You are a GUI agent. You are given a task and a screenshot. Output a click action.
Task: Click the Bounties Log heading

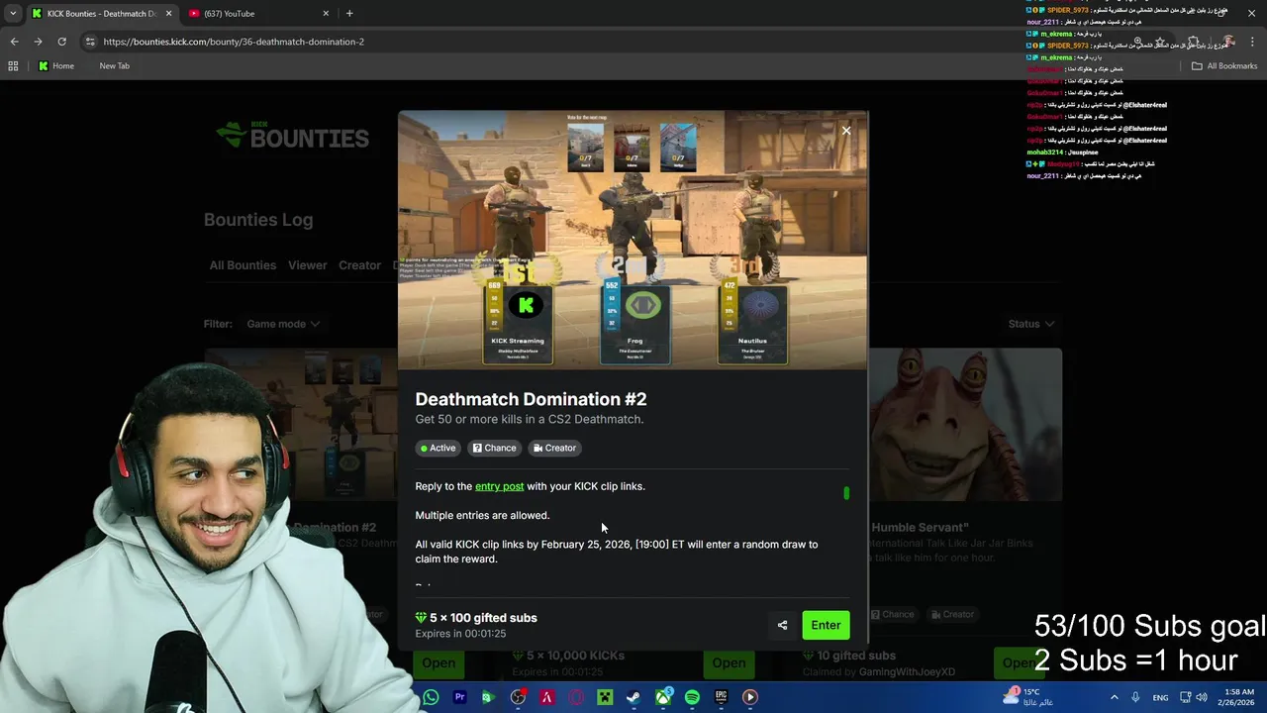(258, 220)
